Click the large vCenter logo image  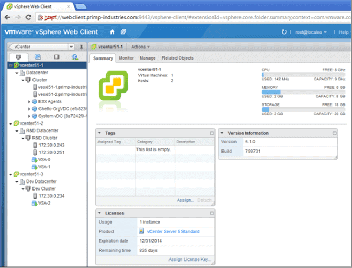[x=114, y=86]
